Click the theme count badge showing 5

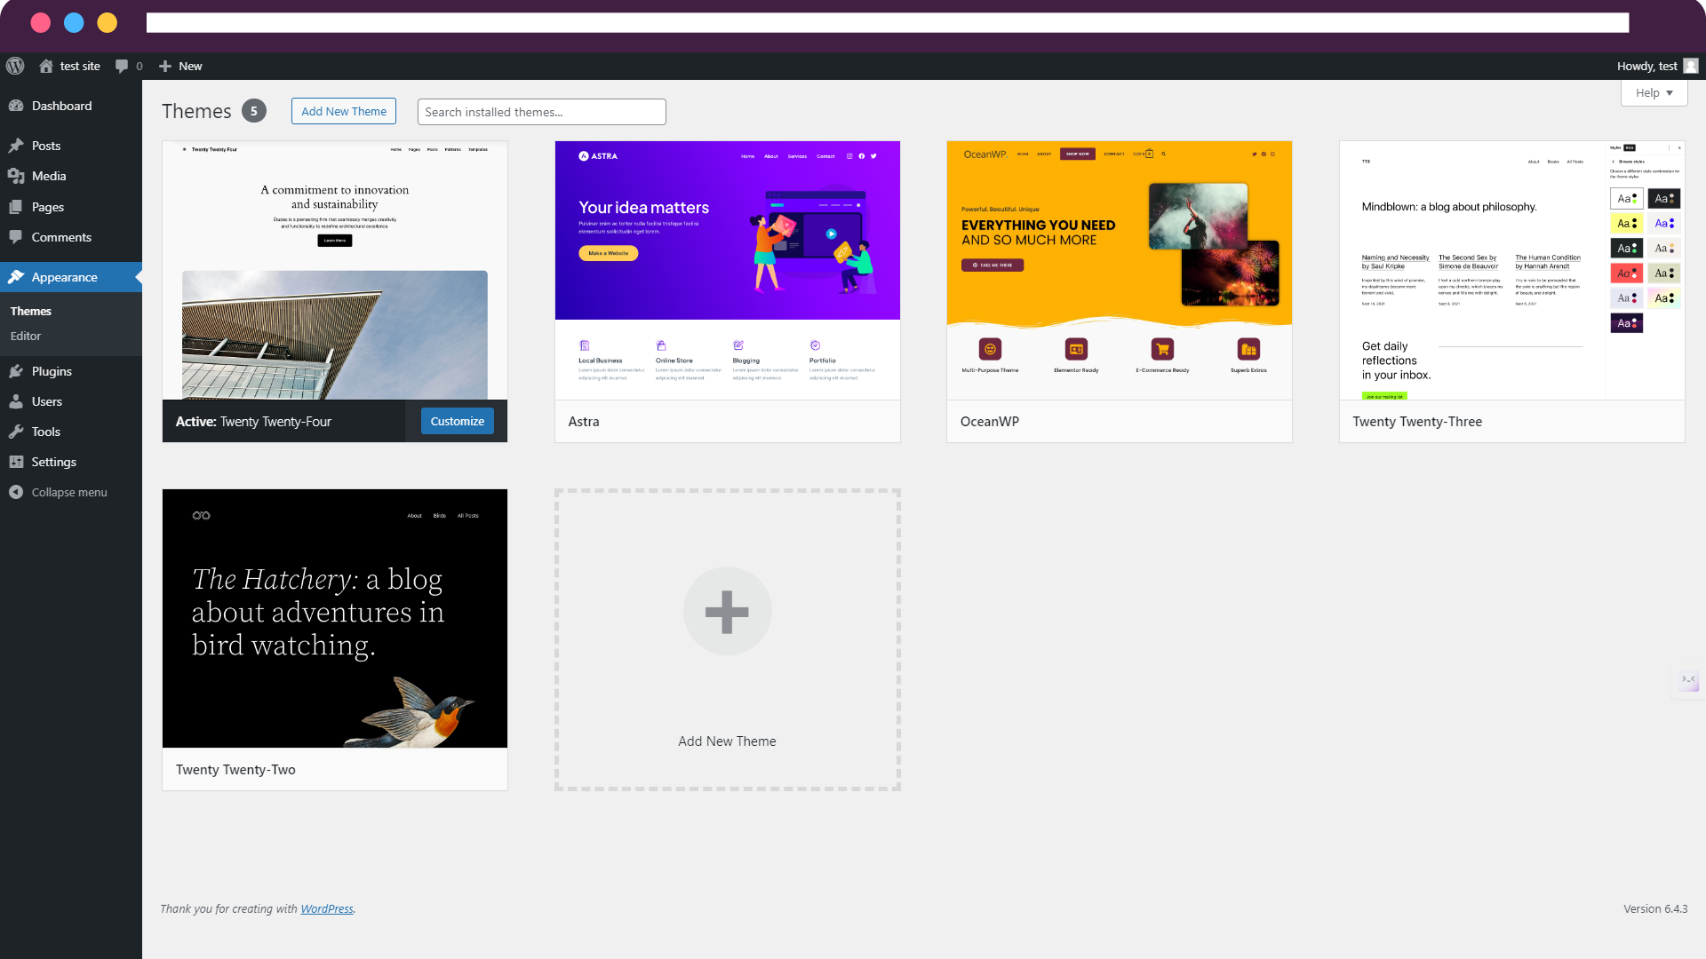pos(254,111)
